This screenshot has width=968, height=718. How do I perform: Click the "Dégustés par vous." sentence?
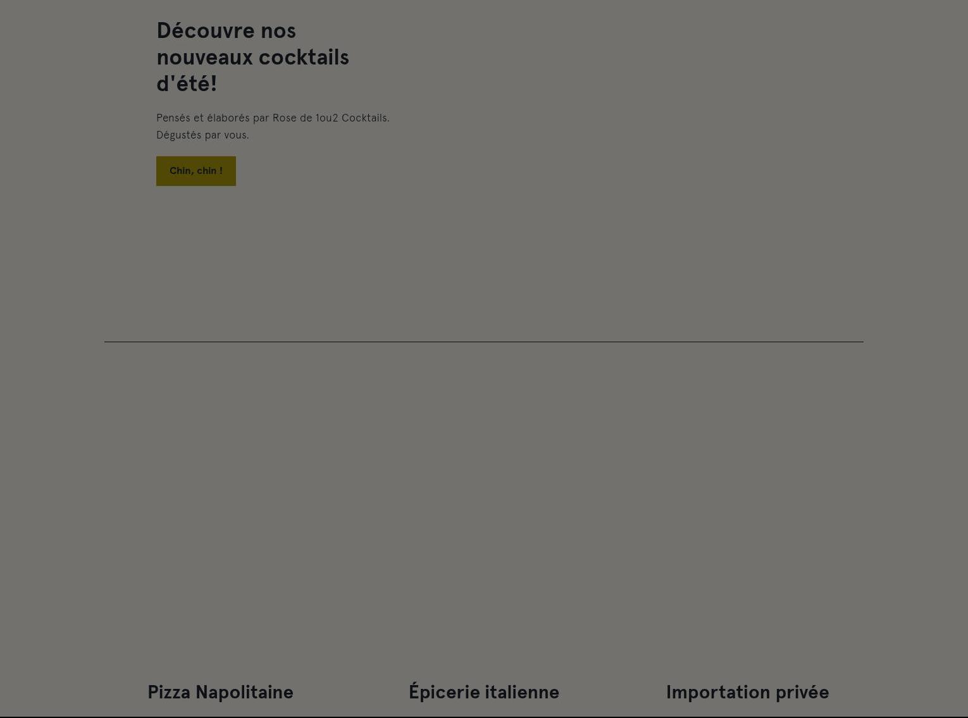click(x=202, y=135)
